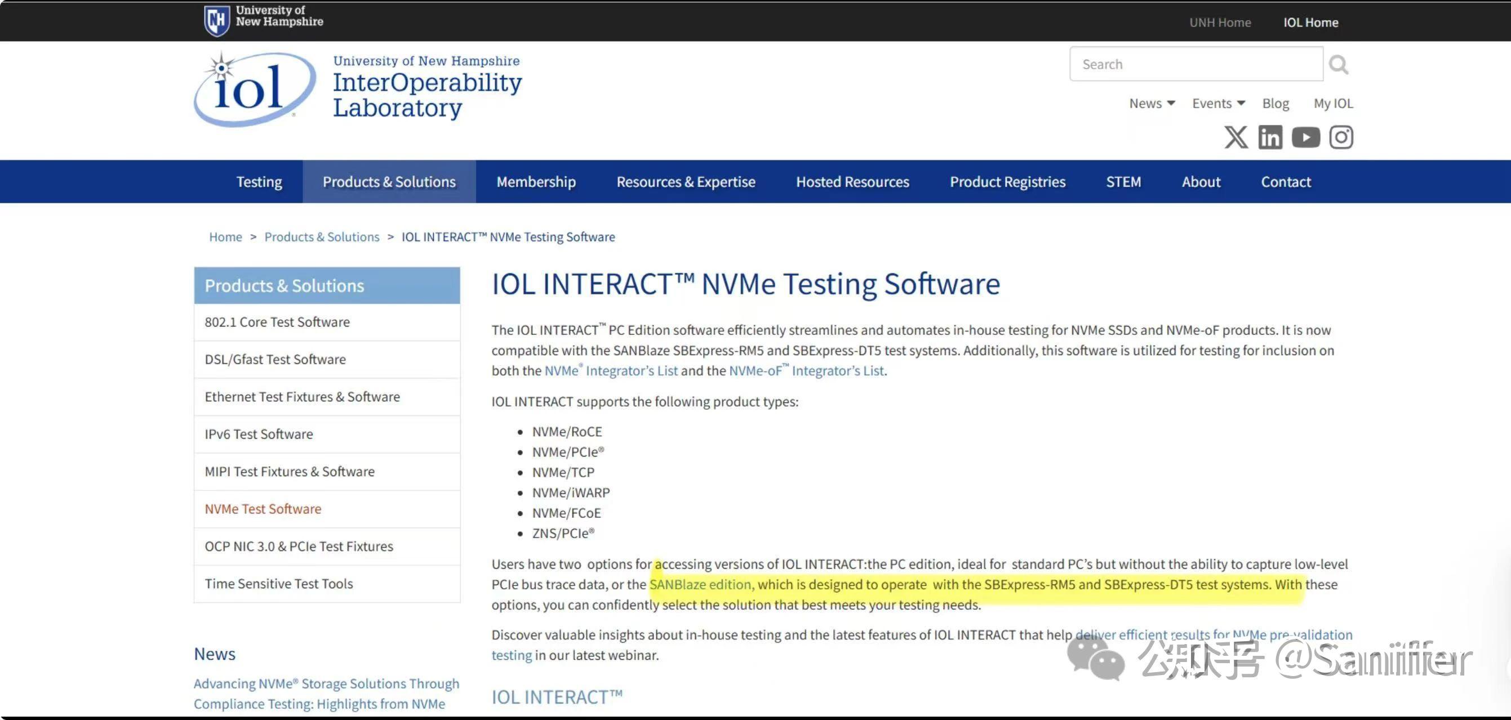The image size is (1511, 720).
Task: Open the YouTube channel icon
Action: pos(1306,137)
